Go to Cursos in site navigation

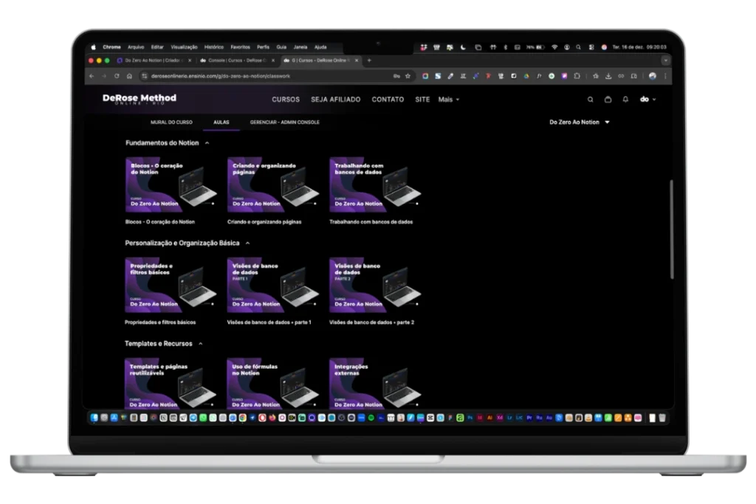(286, 100)
